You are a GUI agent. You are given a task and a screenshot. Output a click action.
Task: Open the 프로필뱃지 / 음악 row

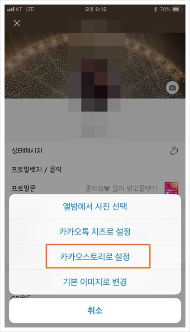[95, 169]
